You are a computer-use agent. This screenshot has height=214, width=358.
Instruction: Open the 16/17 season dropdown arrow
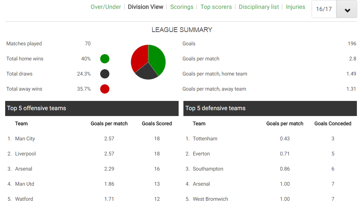(347, 9)
